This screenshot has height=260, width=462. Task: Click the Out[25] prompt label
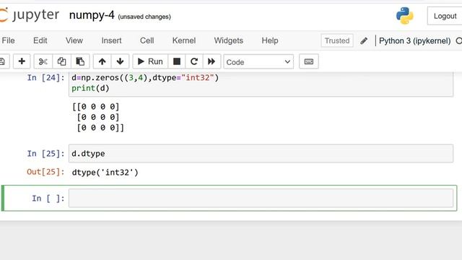click(x=45, y=172)
